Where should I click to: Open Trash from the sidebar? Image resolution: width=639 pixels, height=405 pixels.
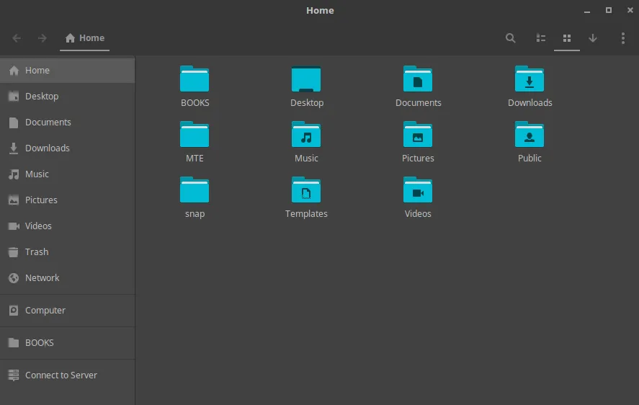[x=37, y=252]
